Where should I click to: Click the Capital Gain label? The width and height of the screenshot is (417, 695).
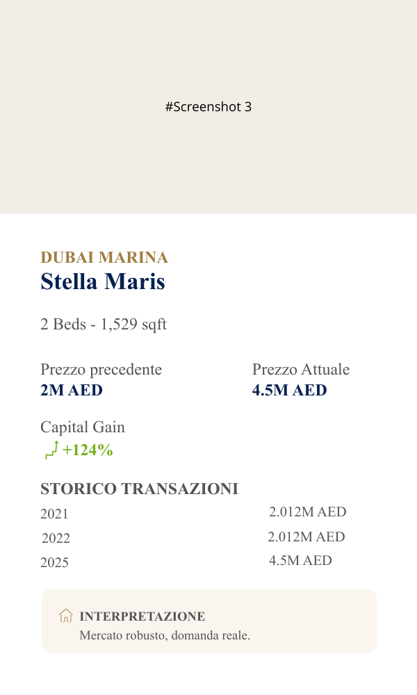pos(83,427)
